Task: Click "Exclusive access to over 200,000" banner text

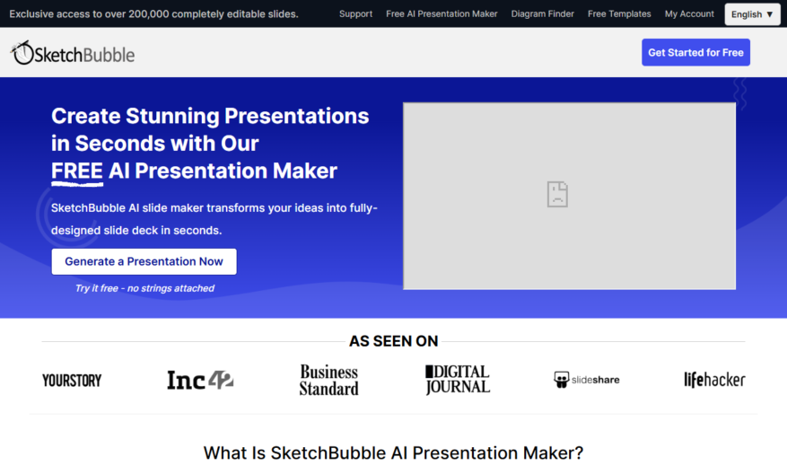Action: coord(153,14)
